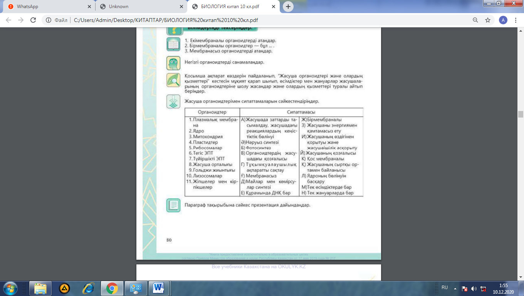Image resolution: width=524 pixels, height=296 pixels.
Task: Launch the orange triangle player on the taskbar
Action: (x=64, y=288)
